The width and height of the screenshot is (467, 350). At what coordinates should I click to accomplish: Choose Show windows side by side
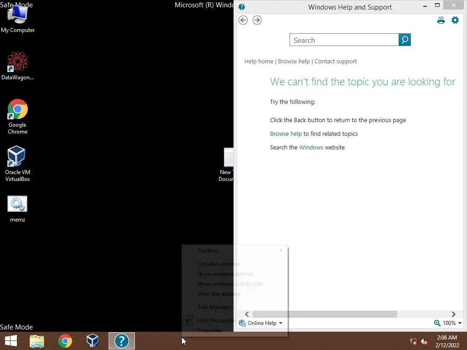coord(235,284)
